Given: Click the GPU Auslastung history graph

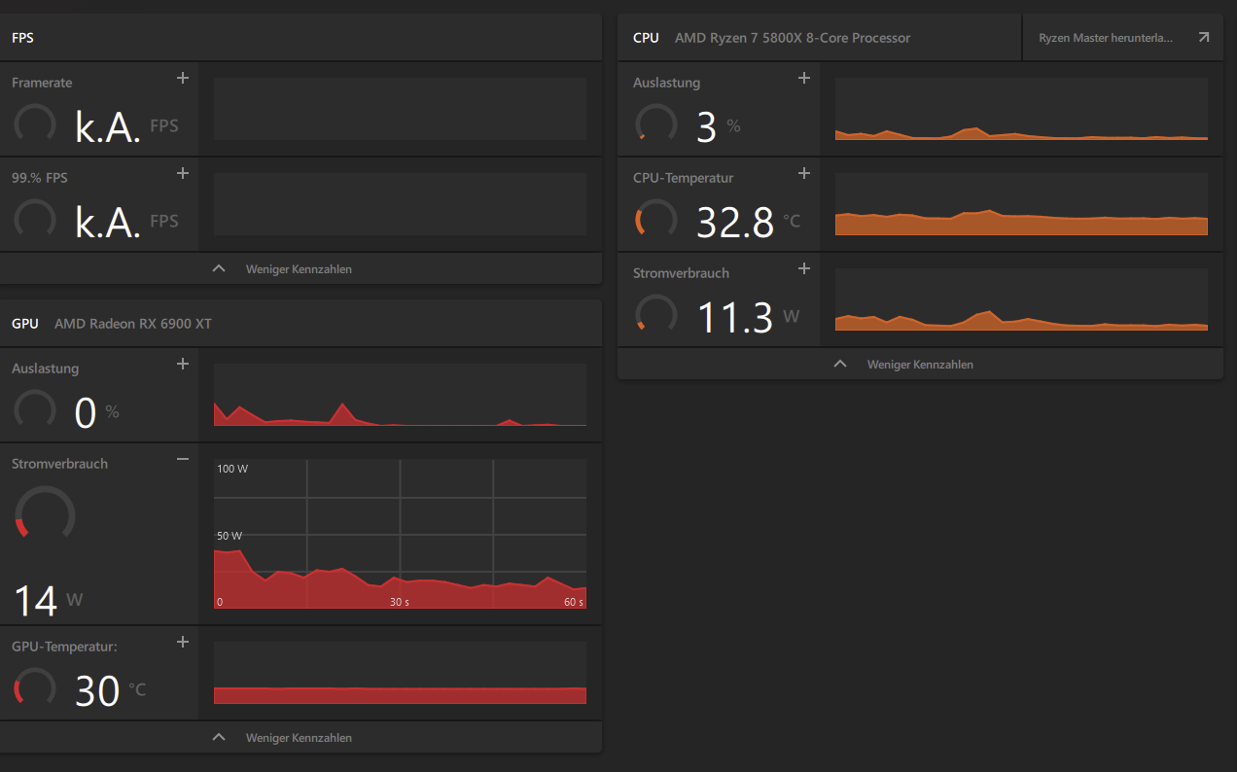Looking at the screenshot, I should (400, 395).
